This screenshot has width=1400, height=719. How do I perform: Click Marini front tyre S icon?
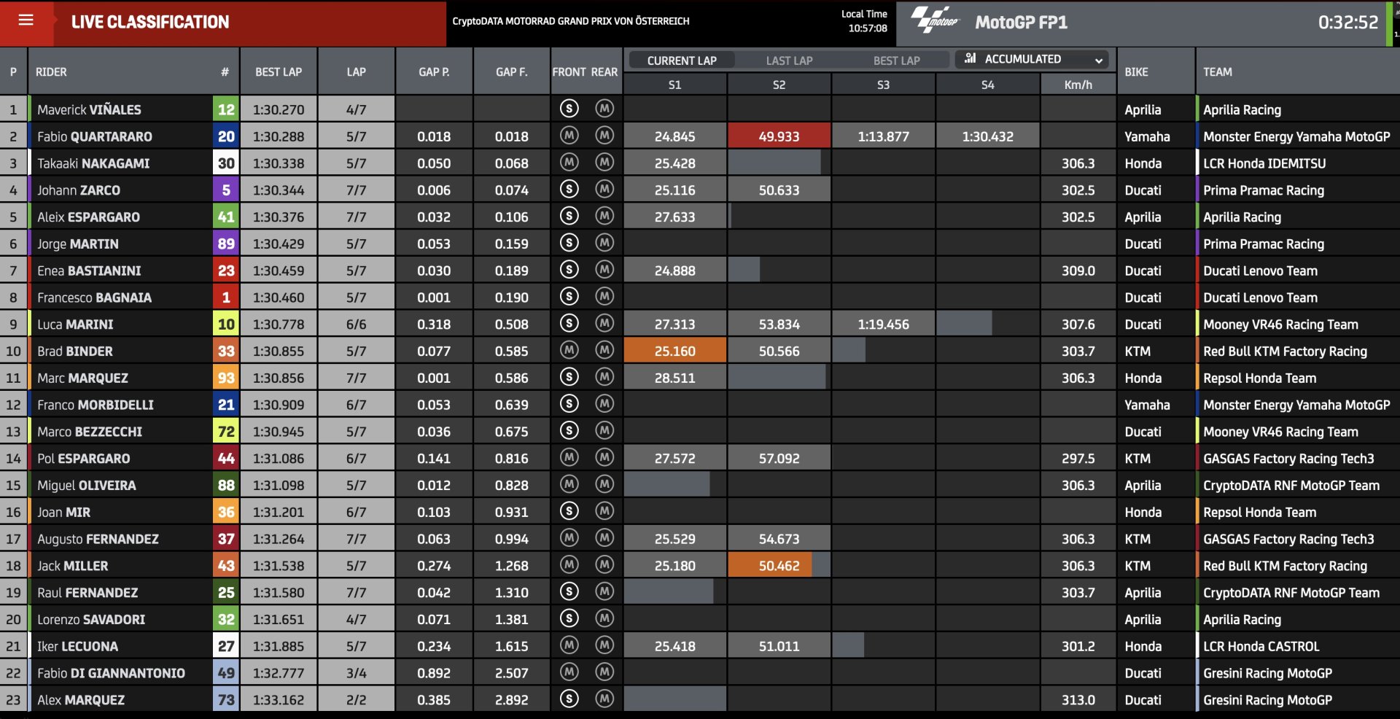tap(569, 323)
